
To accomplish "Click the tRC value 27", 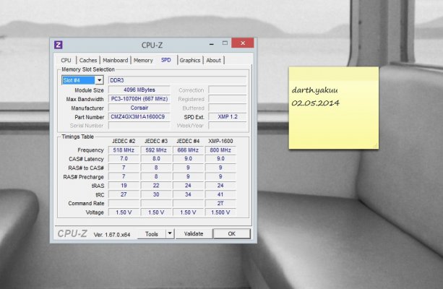I will pyautogui.click(x=124, y=194).
